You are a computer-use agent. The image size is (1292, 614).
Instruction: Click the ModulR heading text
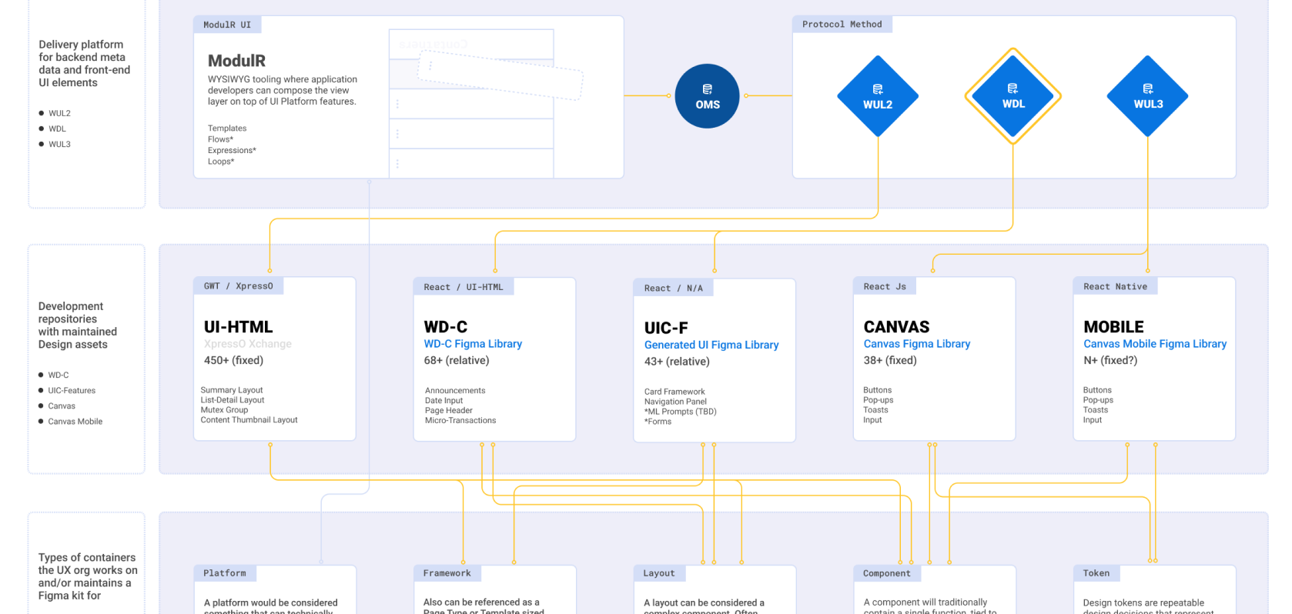[x=236, y=61]
